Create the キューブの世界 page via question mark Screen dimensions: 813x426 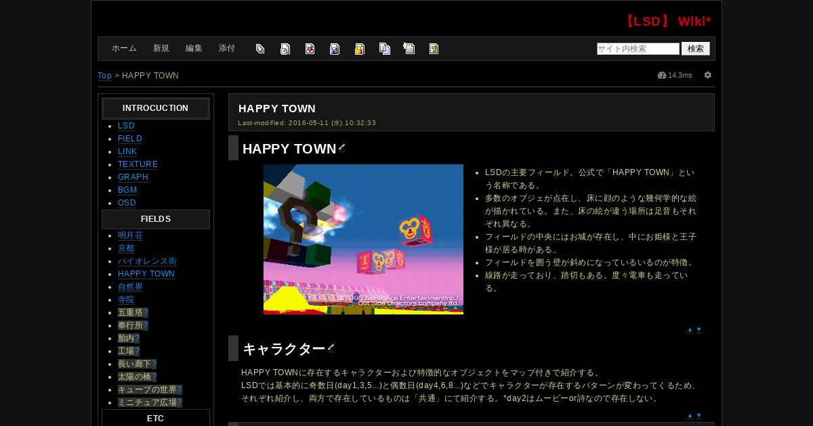(x=180, y=389)
